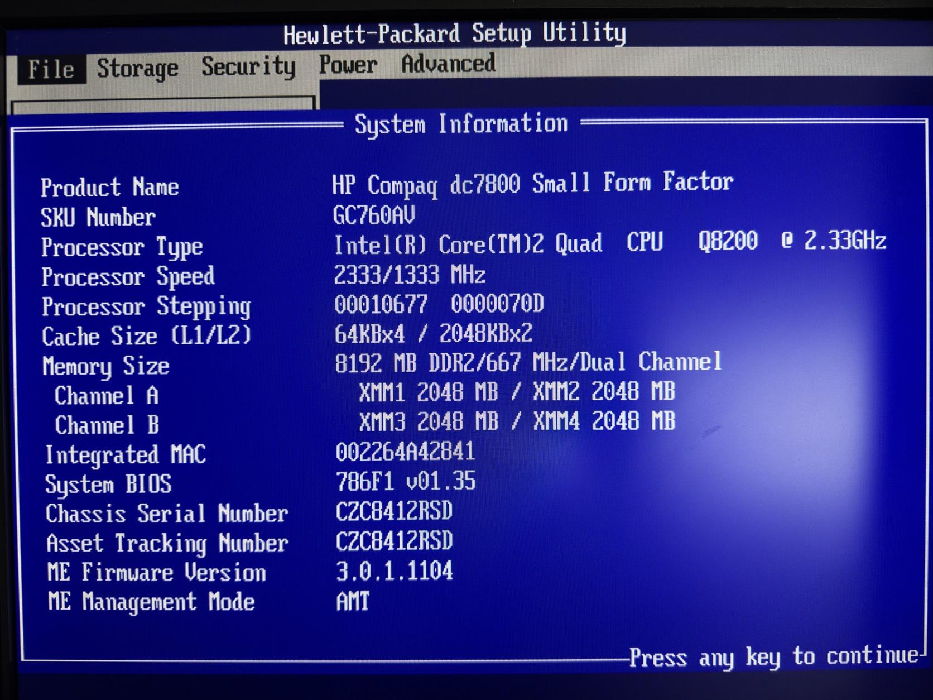Select the Processor Speed label
Screen dimensions: 933x700
tap(128, 277)
